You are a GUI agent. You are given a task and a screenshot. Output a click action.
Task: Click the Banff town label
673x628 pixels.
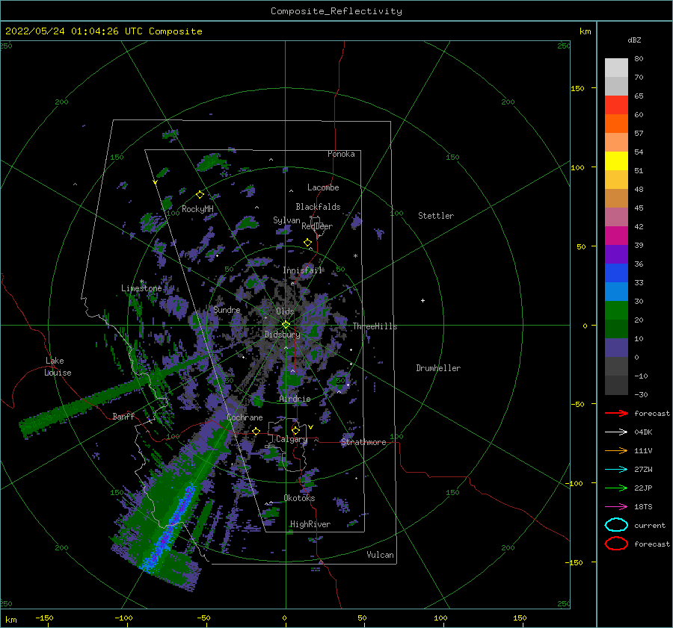123,416
